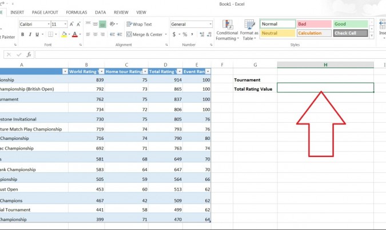This screenshot has width=386, height=230.
Task: Select Middle Align icon
Action: point(95,24)
